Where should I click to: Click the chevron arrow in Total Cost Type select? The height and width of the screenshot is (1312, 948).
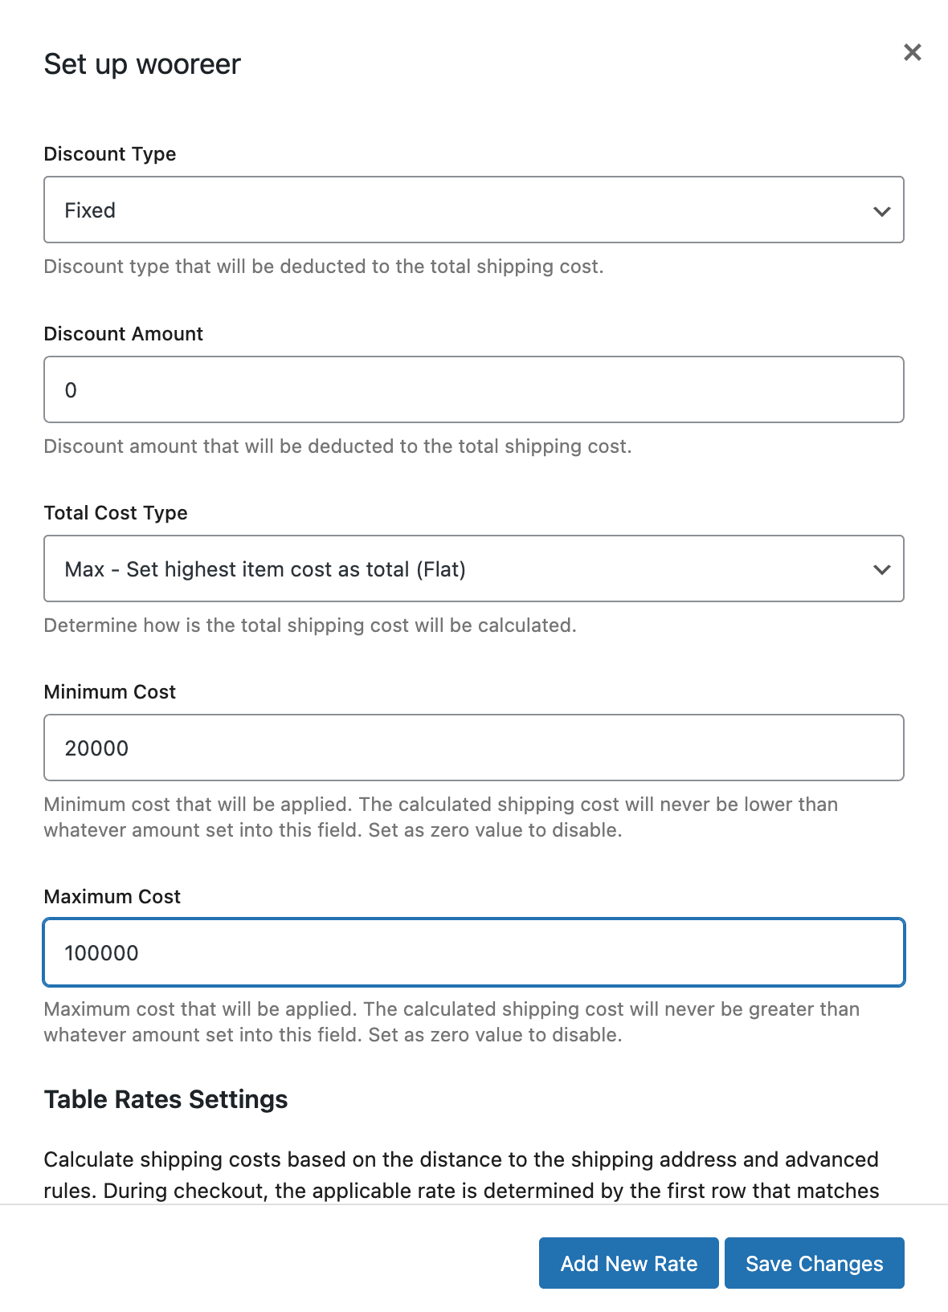point(881,570)
